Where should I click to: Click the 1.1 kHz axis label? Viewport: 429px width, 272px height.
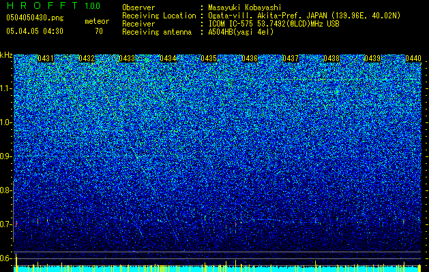coord(6,88)
